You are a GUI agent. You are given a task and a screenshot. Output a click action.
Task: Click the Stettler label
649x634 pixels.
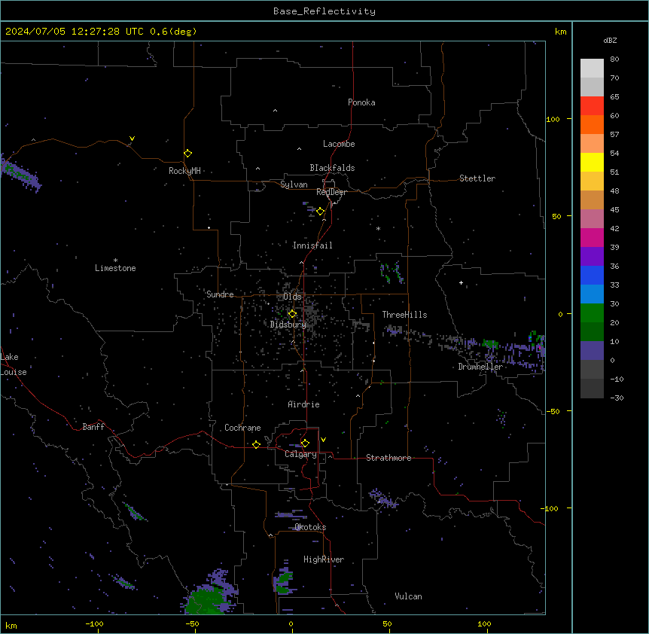(x=477, y=178)
